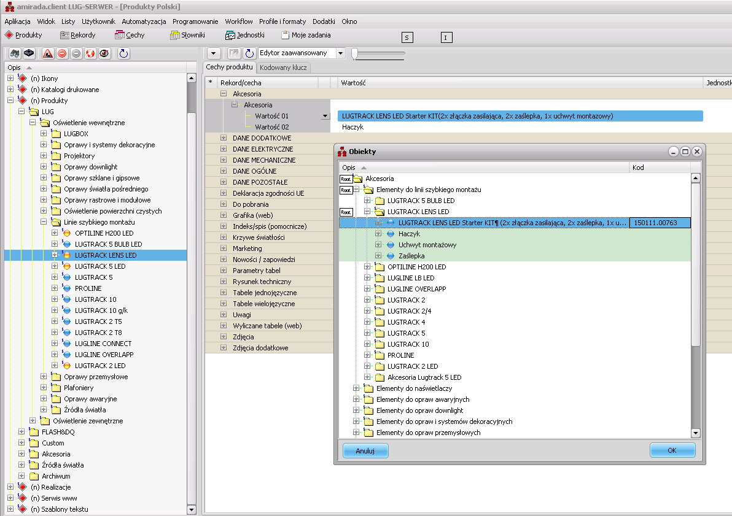Click the boxed S button
This screenshot has width=732, height=516.
tap(407, 38)
